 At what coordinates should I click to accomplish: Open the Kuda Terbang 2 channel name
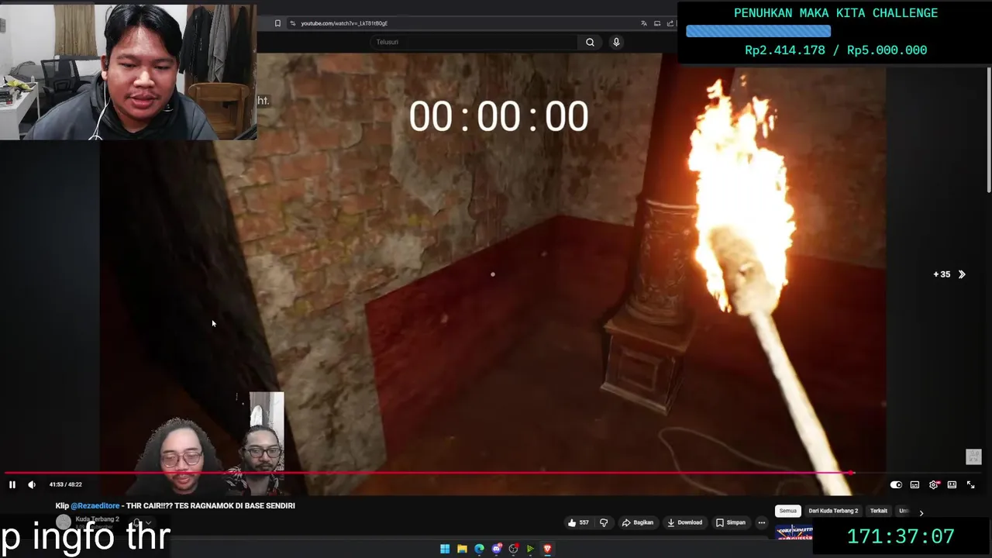97,518
